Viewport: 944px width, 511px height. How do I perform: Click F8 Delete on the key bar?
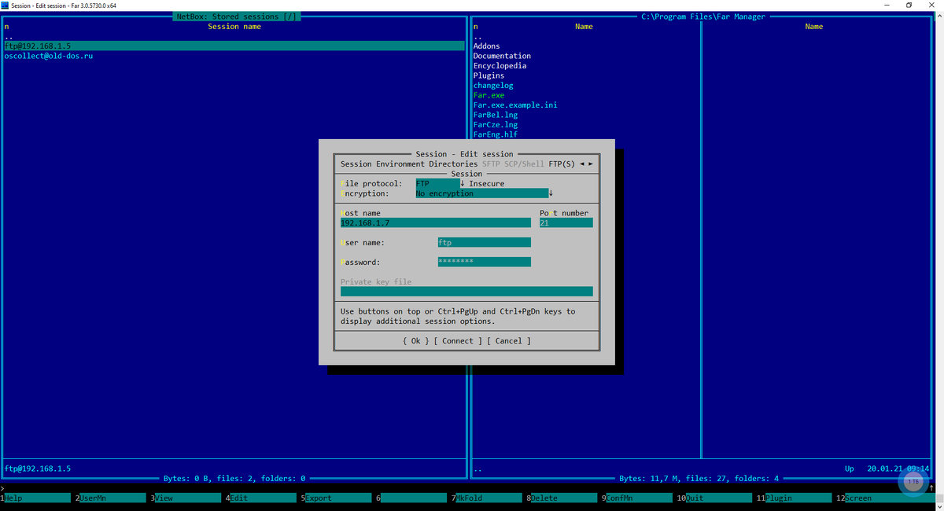pos(562,498)
